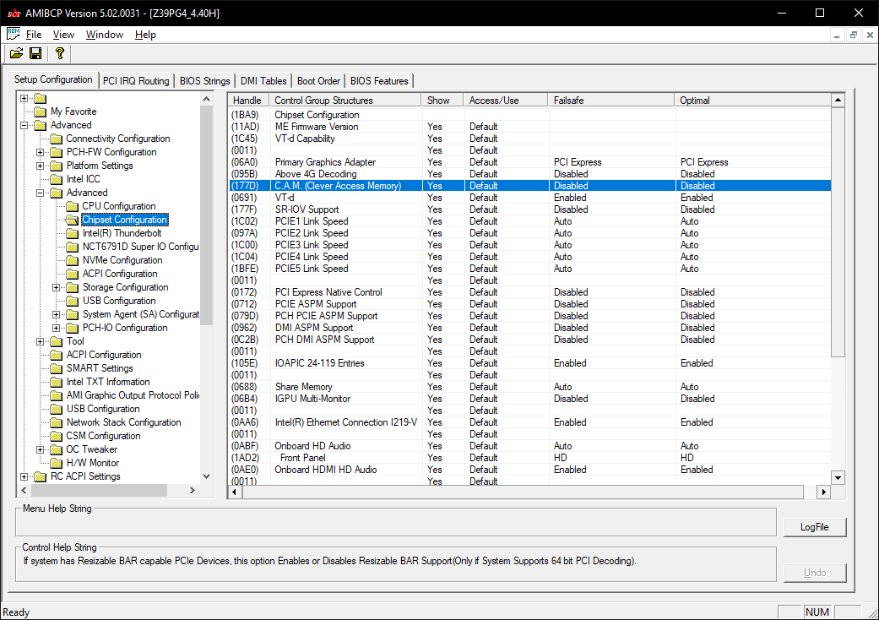Expand the RC ACPI Settings node
This screenshot has width=879, height=620.
coord(24,476)
